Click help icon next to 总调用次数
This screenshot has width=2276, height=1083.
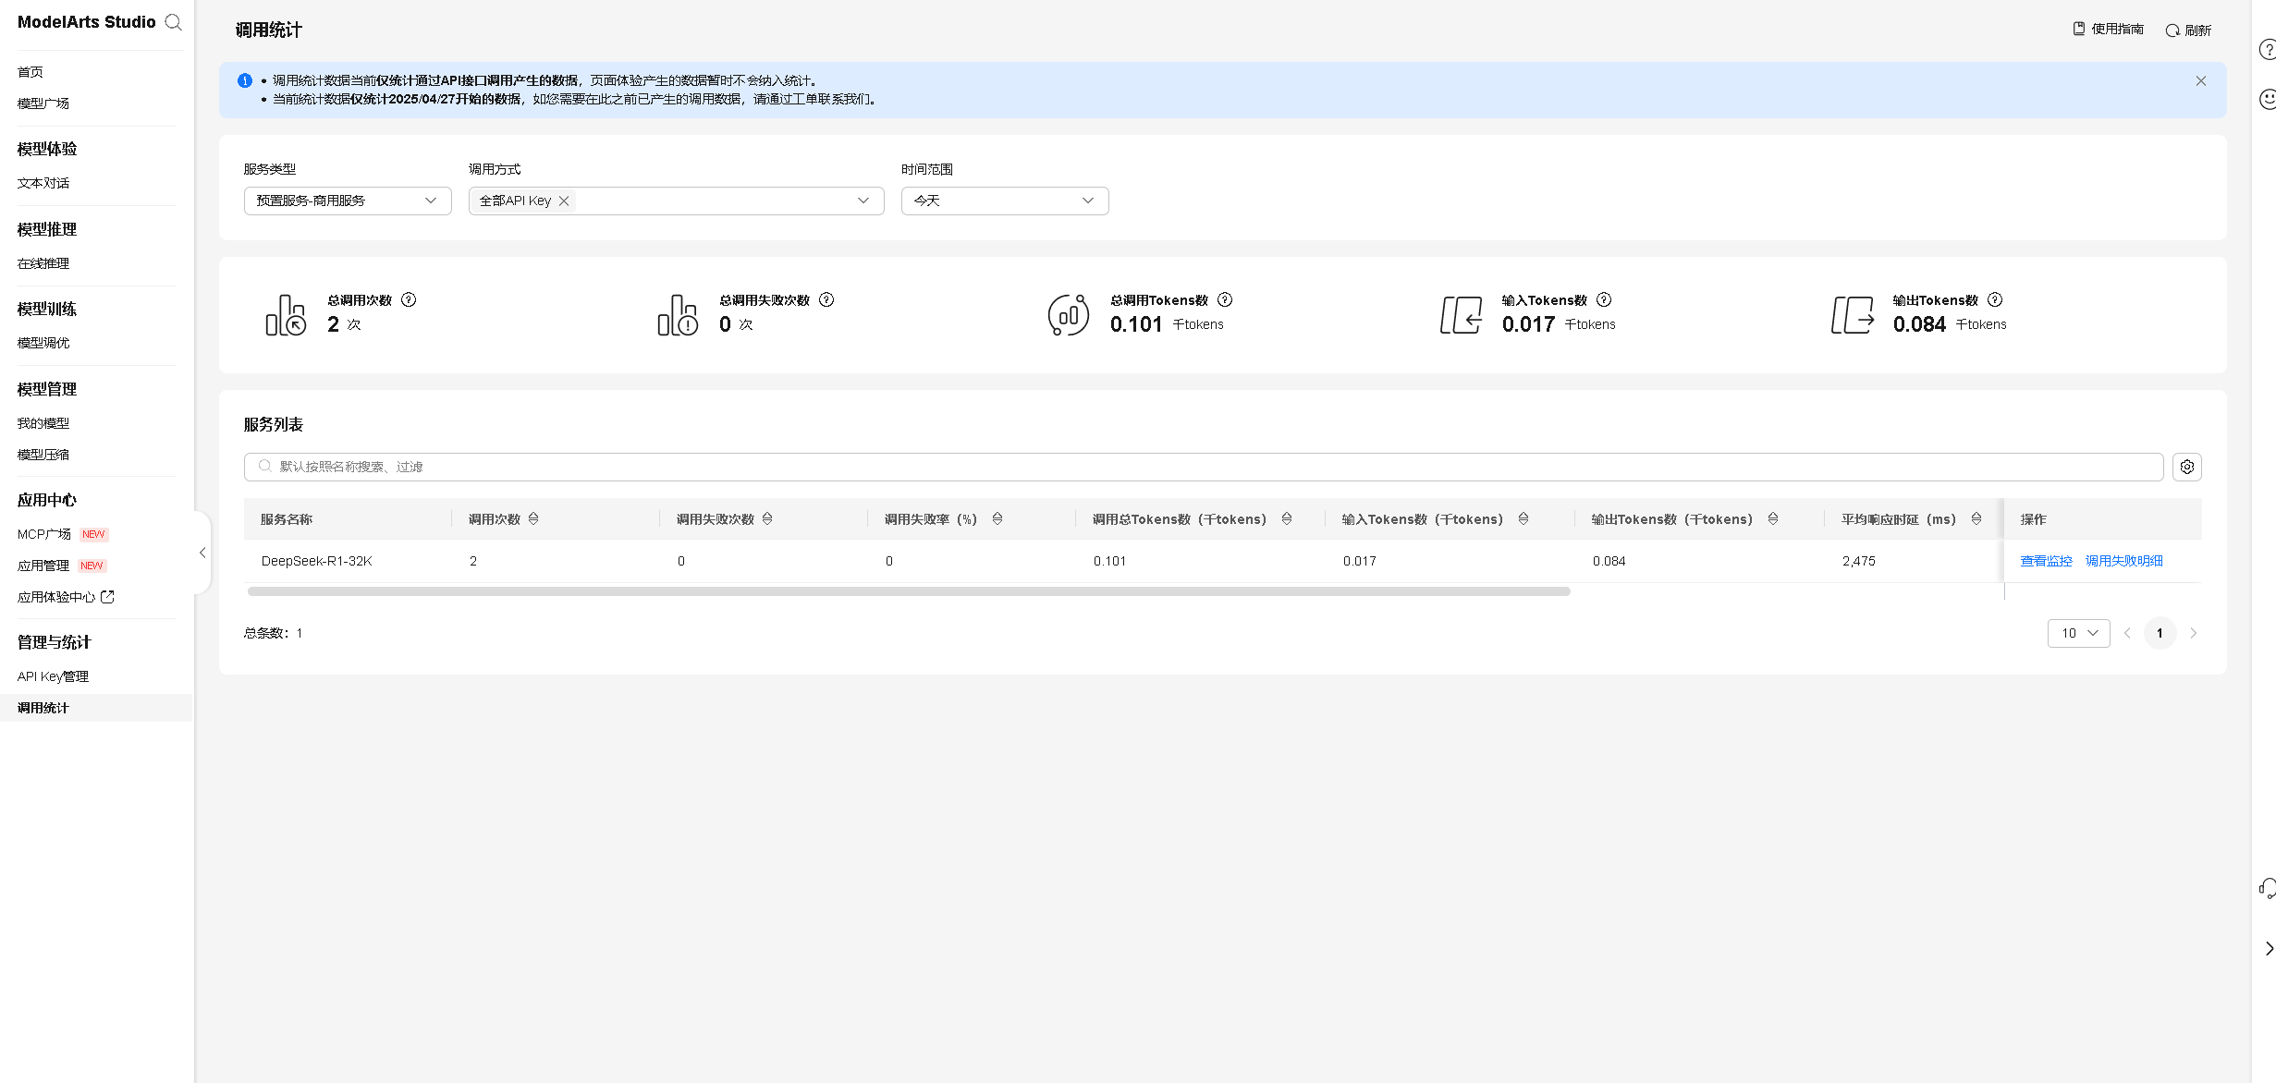(409, 299)
